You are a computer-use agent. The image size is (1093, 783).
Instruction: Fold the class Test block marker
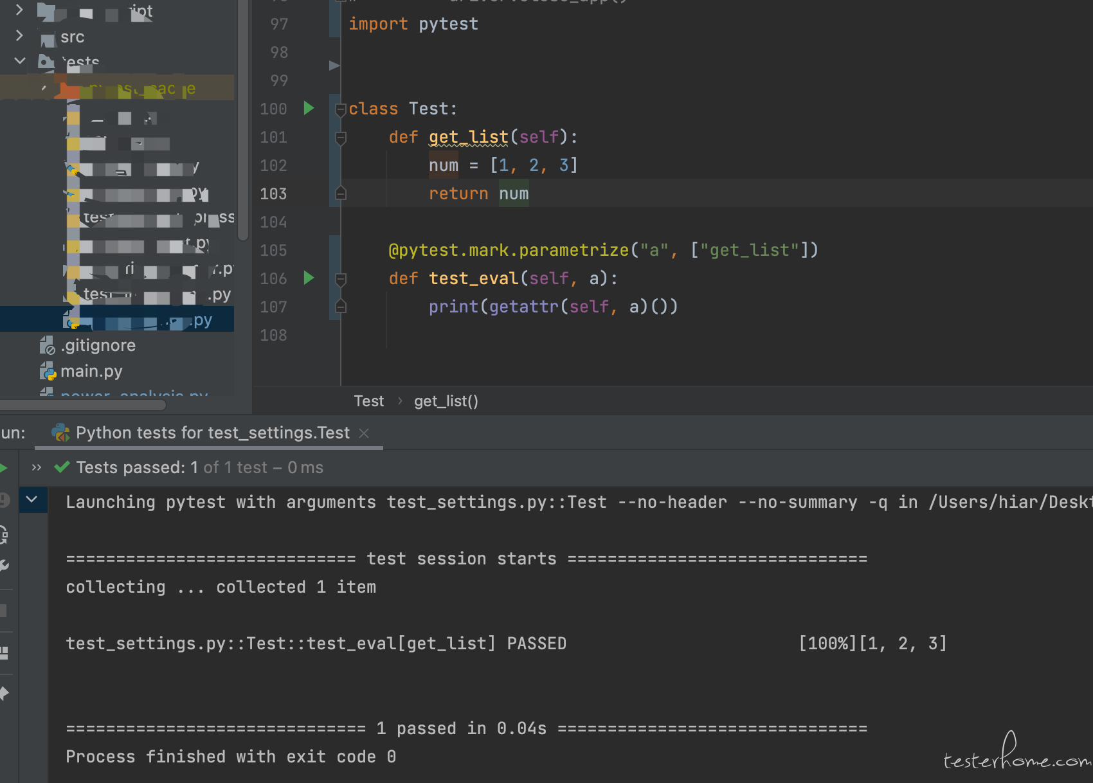(x=341, y=110)
